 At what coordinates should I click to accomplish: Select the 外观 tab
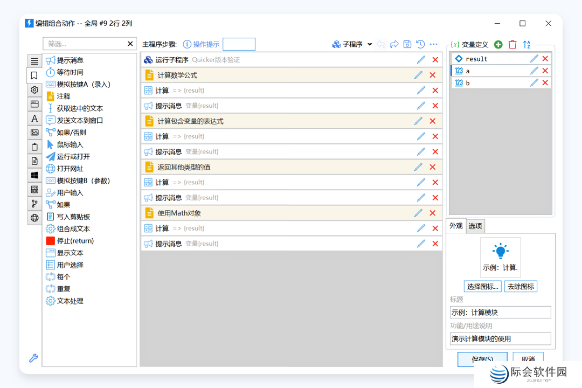point(456,226)
